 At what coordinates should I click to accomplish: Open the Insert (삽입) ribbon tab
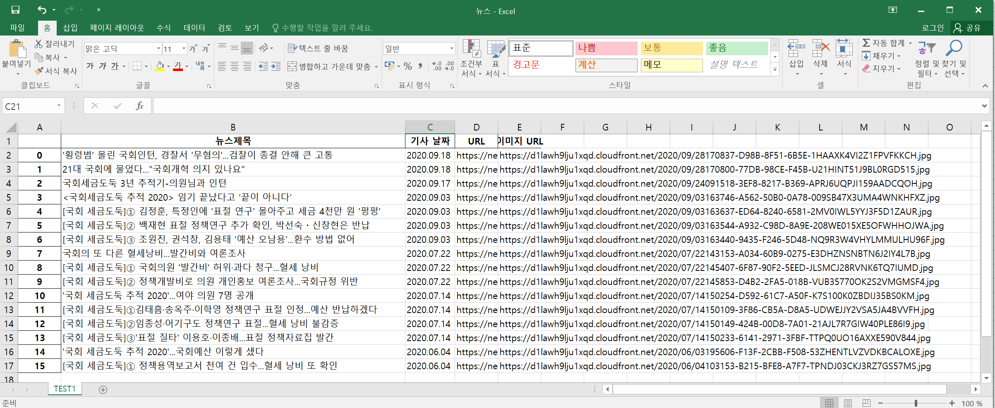tap(70, 28)
